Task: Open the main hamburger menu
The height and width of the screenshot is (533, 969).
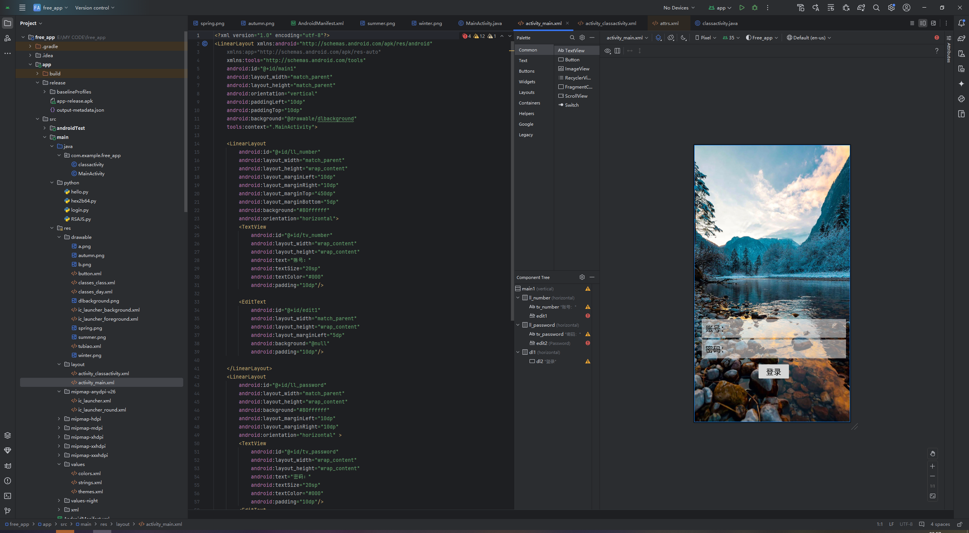Action: [x=22, y=8]
